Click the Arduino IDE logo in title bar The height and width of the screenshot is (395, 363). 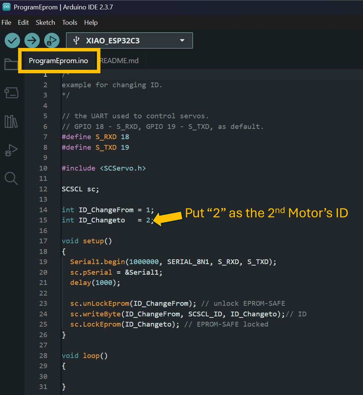6,7
